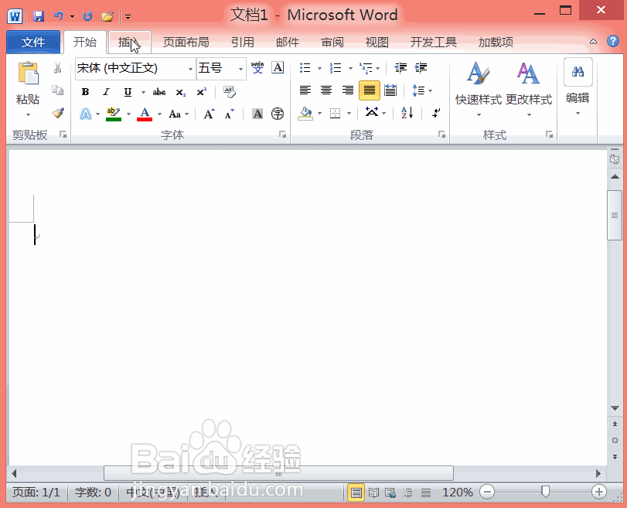Click the Copy icon in clipboard group
627x508 pixels.
57,90
